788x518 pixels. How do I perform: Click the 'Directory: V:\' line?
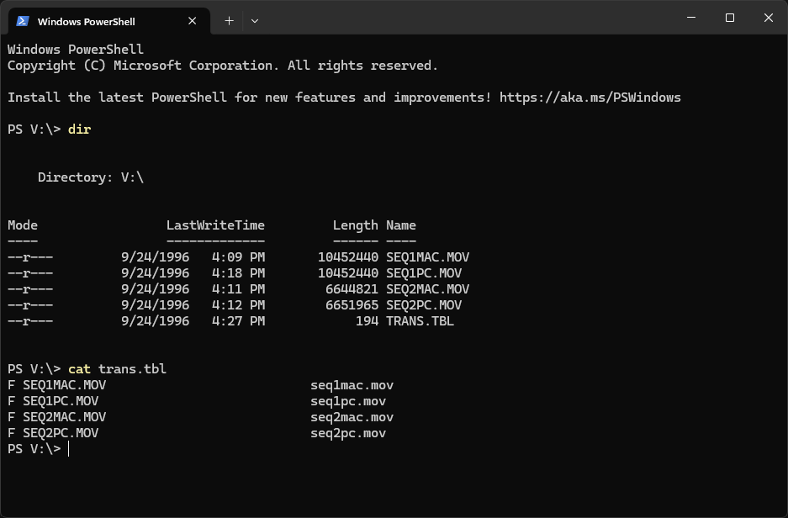91,177
